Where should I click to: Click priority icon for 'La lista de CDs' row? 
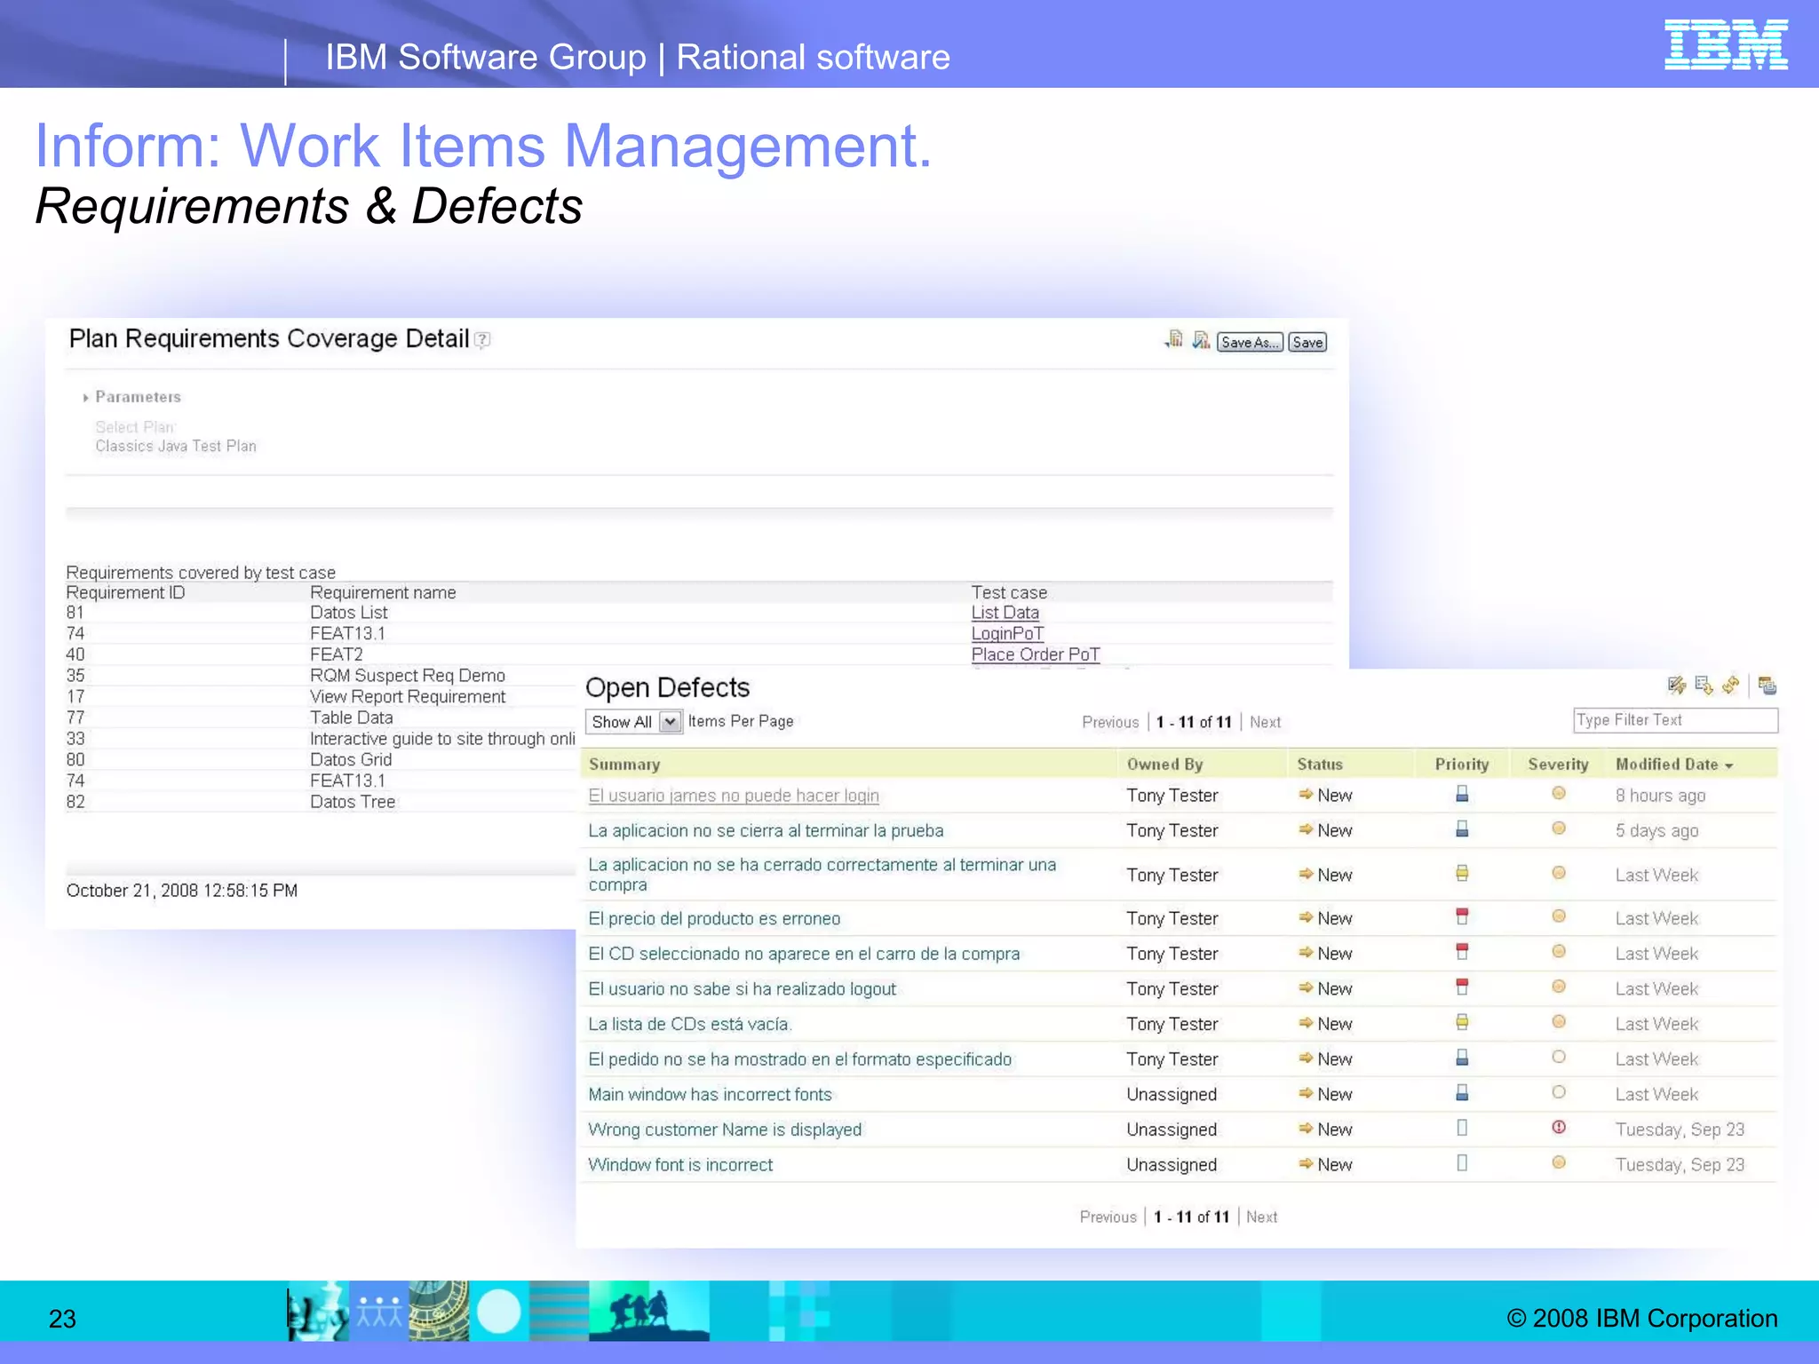(1462, 1022)
